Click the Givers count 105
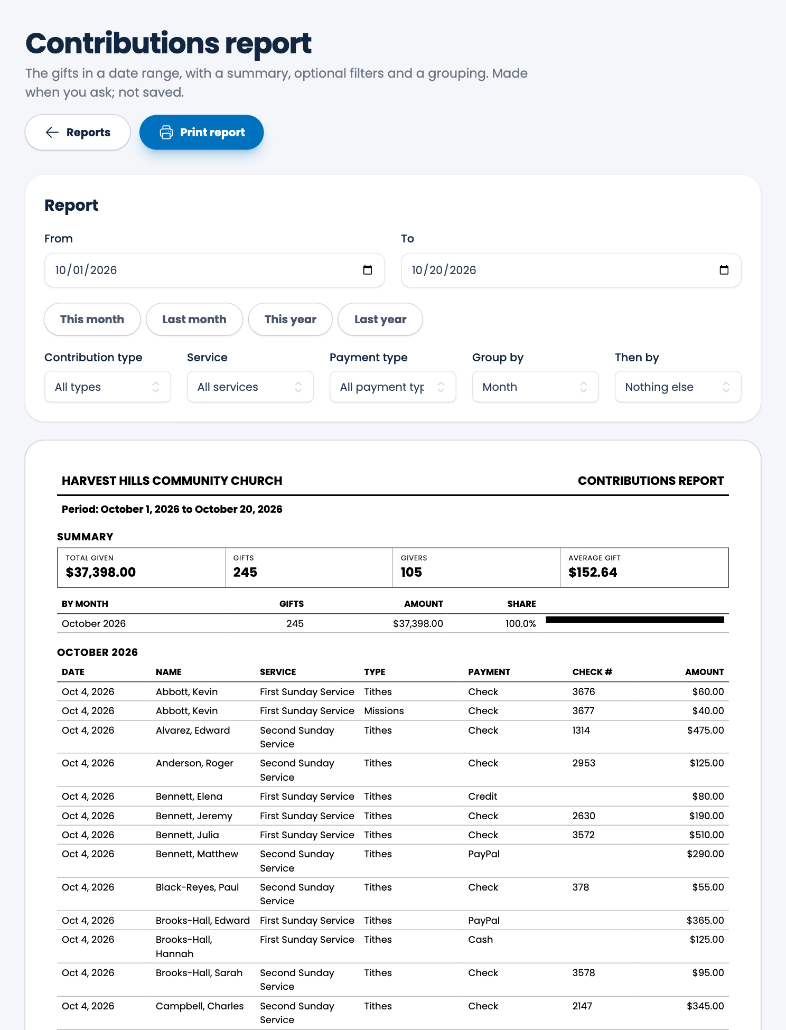Screen dimensions: 786x1030 point(411,572)
